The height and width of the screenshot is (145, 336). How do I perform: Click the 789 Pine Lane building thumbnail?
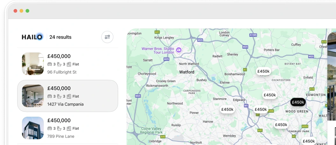33,128
